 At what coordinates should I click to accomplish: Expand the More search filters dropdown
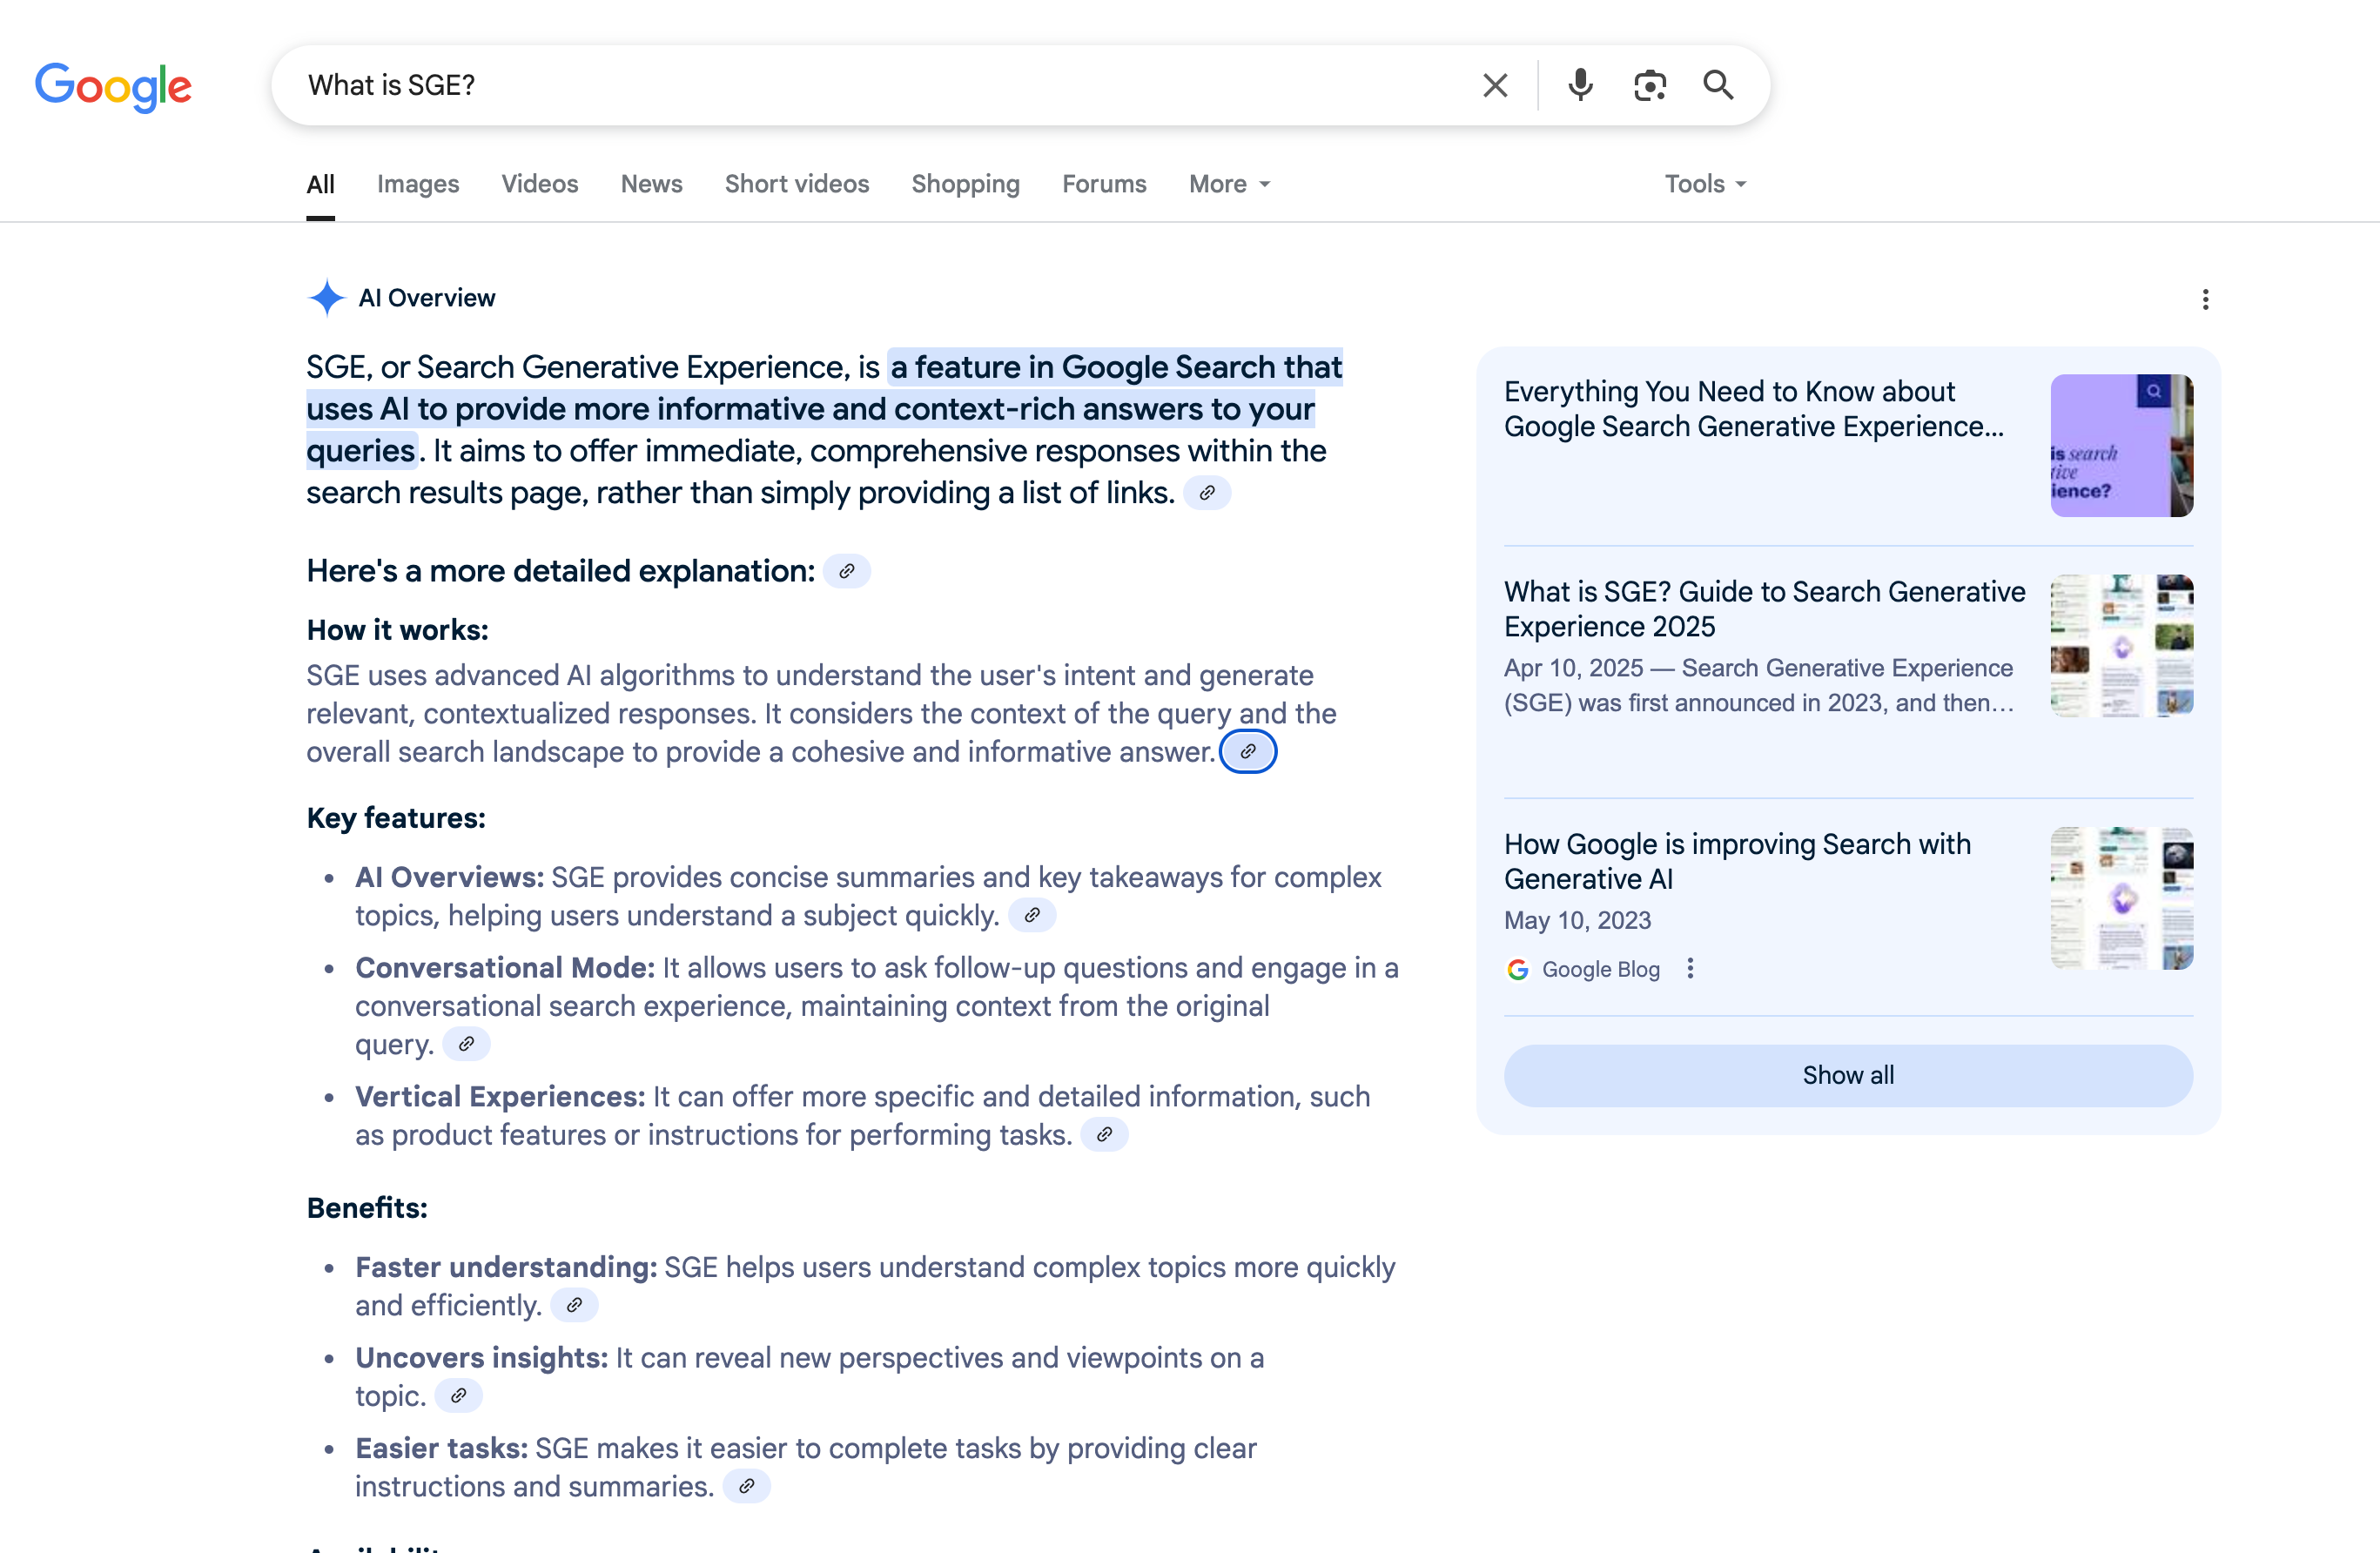coord(1229,184)
